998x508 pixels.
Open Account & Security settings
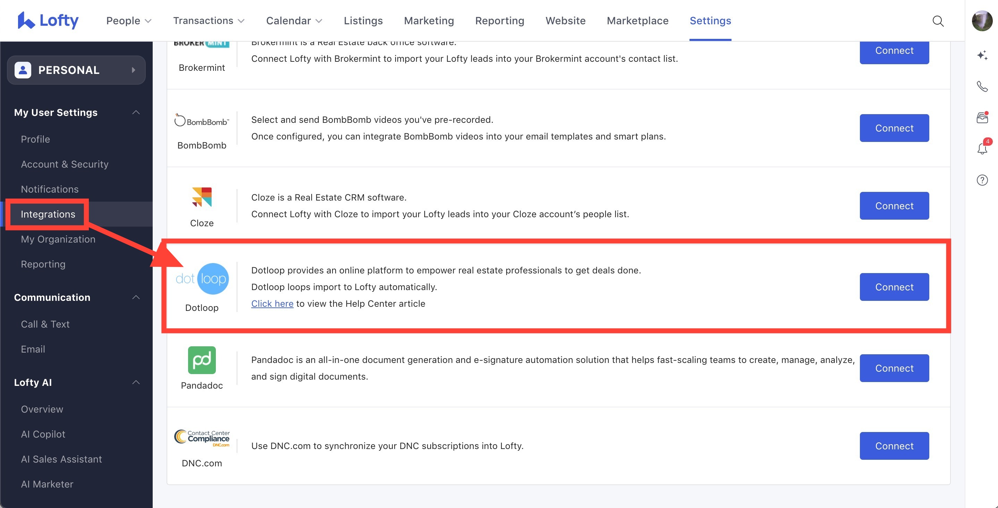tap(65, 164)
